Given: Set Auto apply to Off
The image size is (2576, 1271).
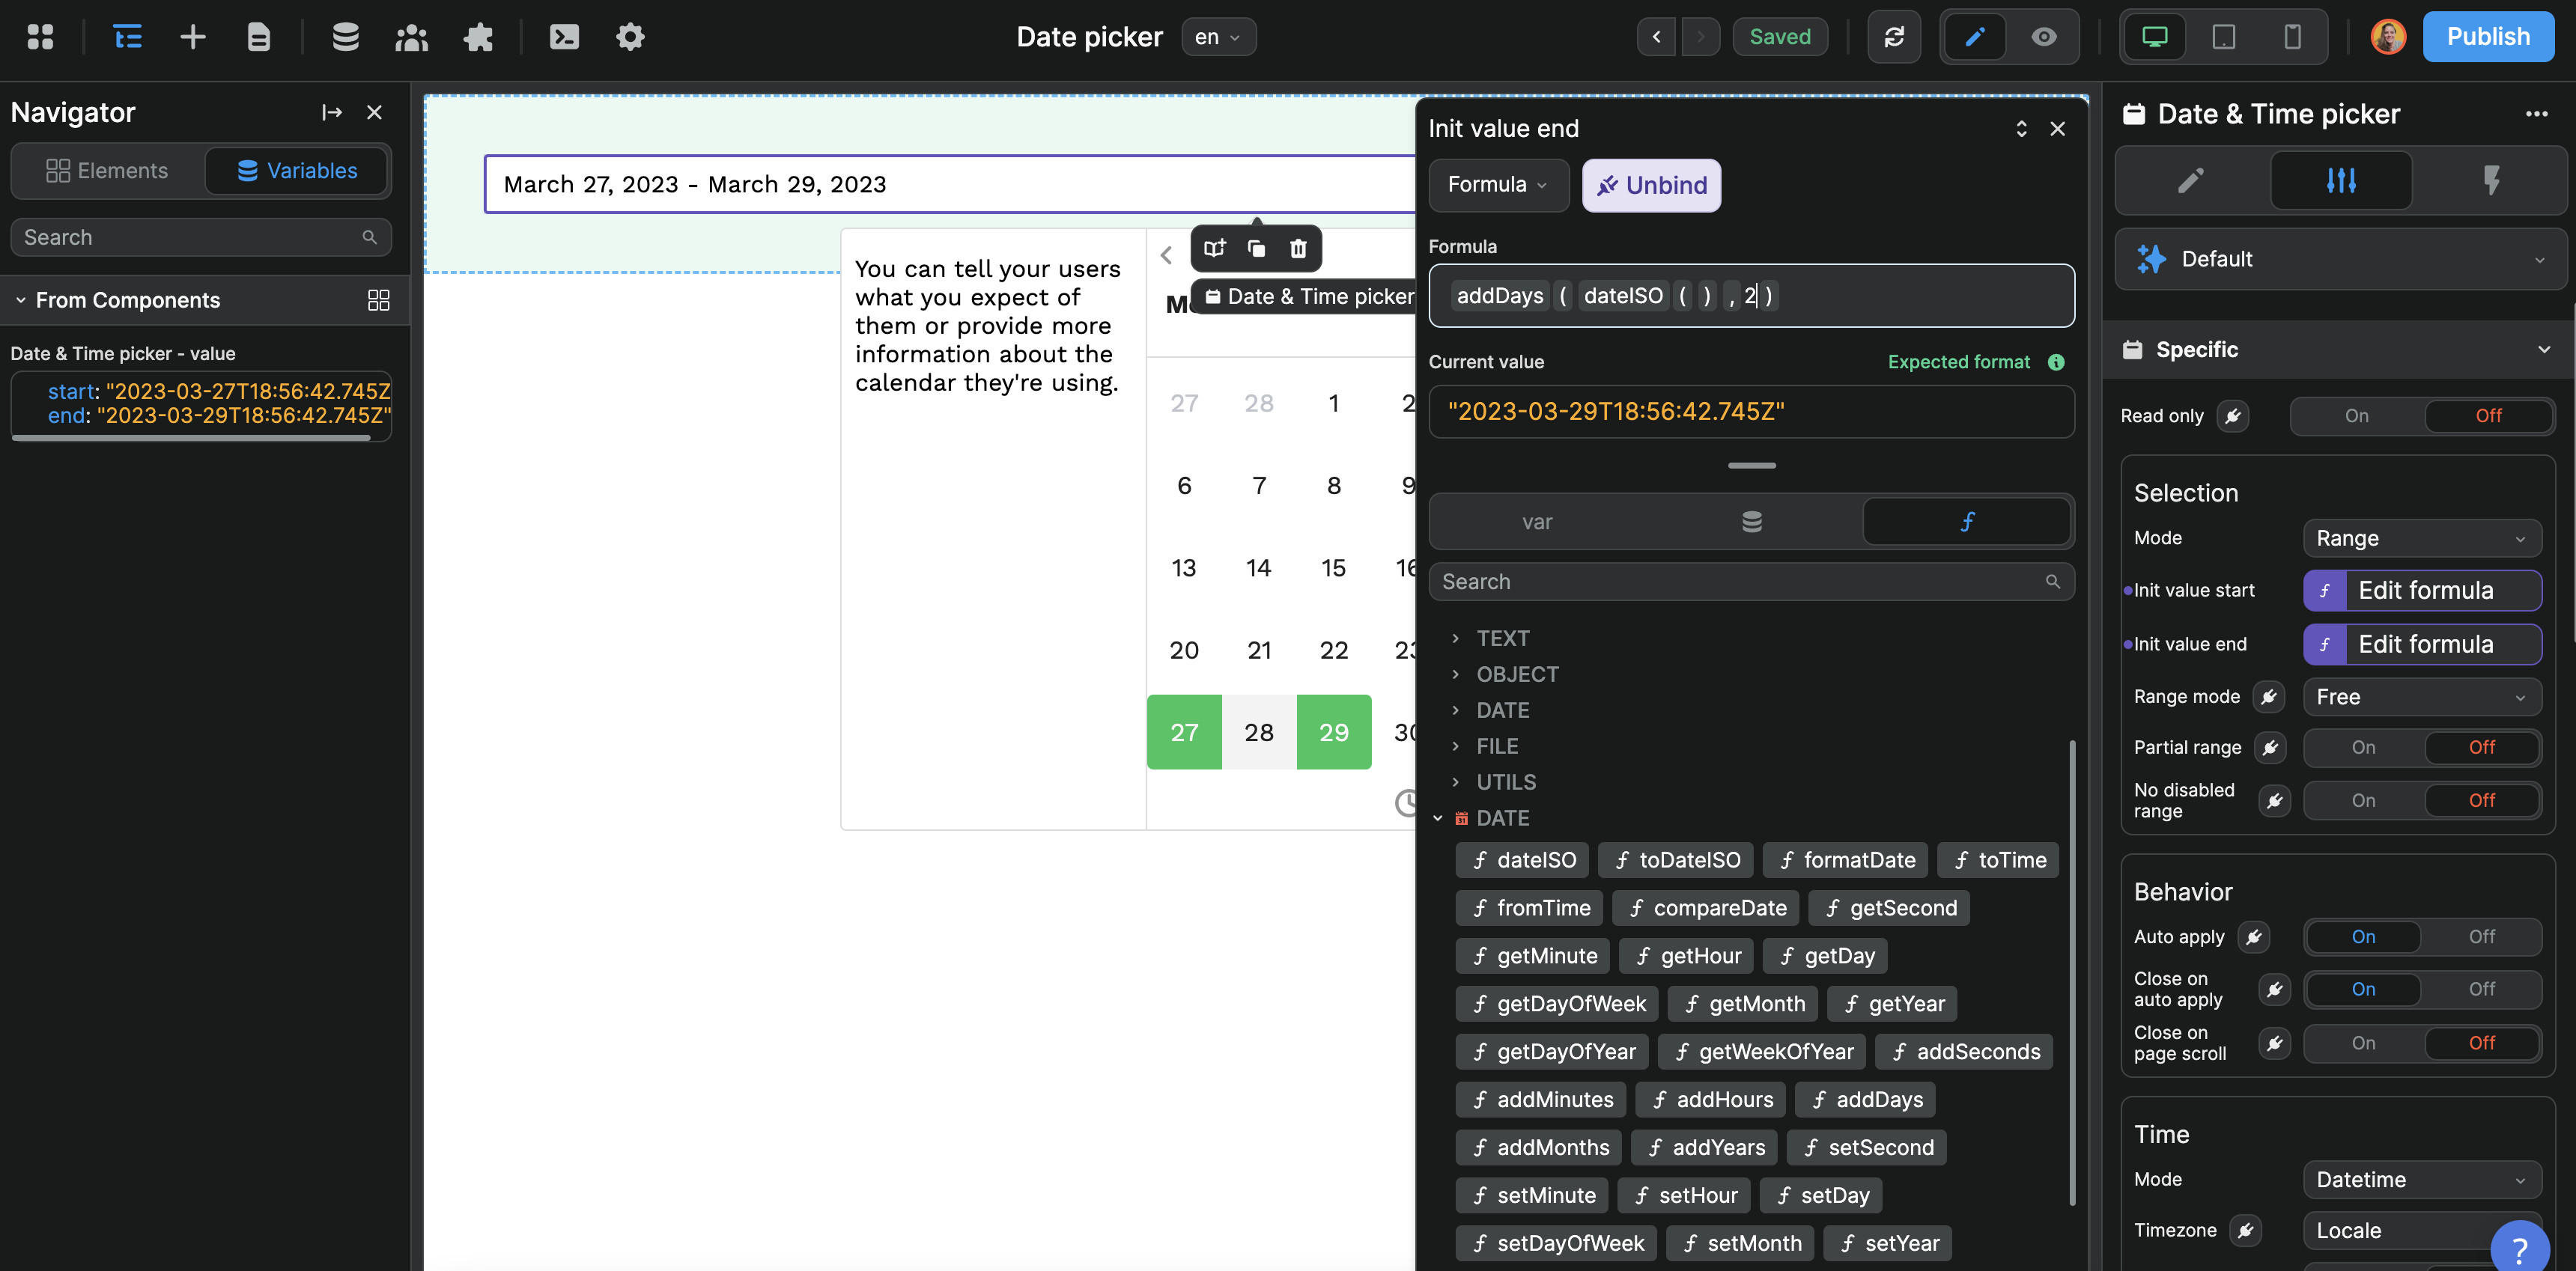Looking at the screenshot, I should pos(2481,936).
